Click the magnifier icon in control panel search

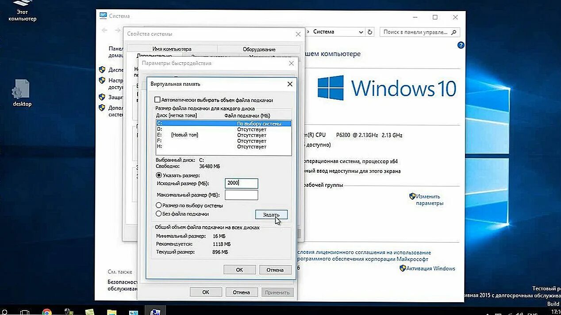pos(454,32)
